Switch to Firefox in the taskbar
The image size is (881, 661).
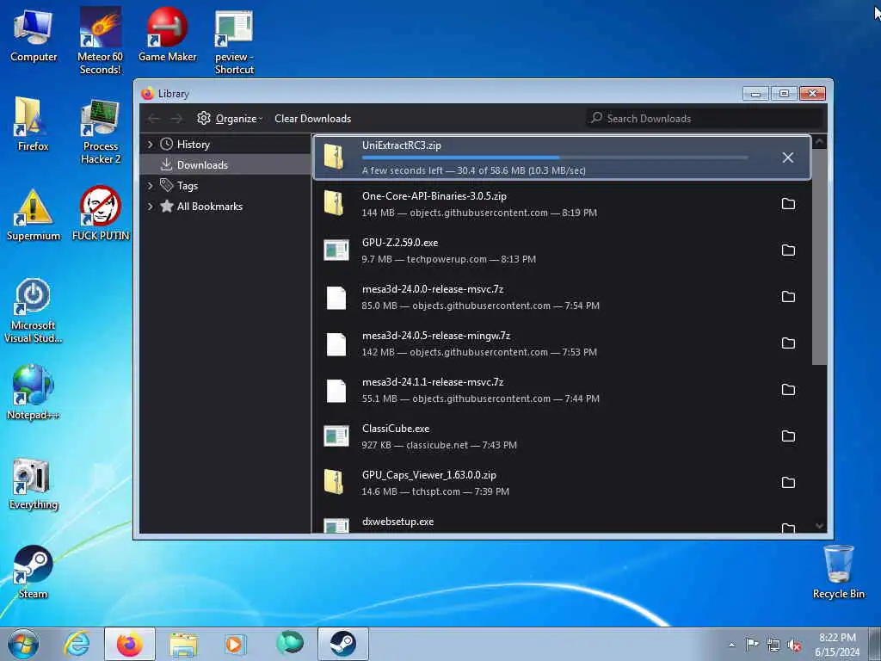click(x=130, y=644)
